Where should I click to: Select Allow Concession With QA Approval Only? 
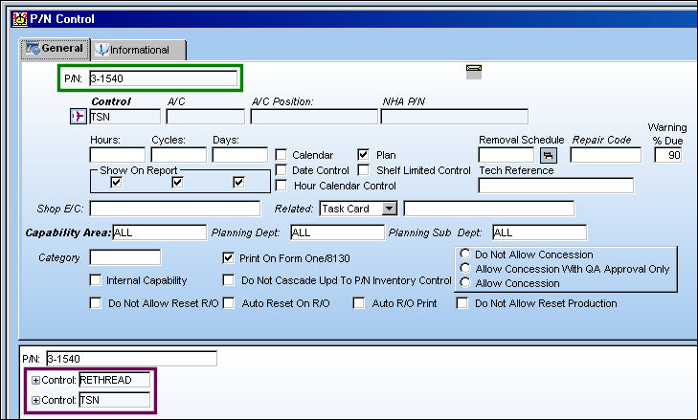pos(465,268)
